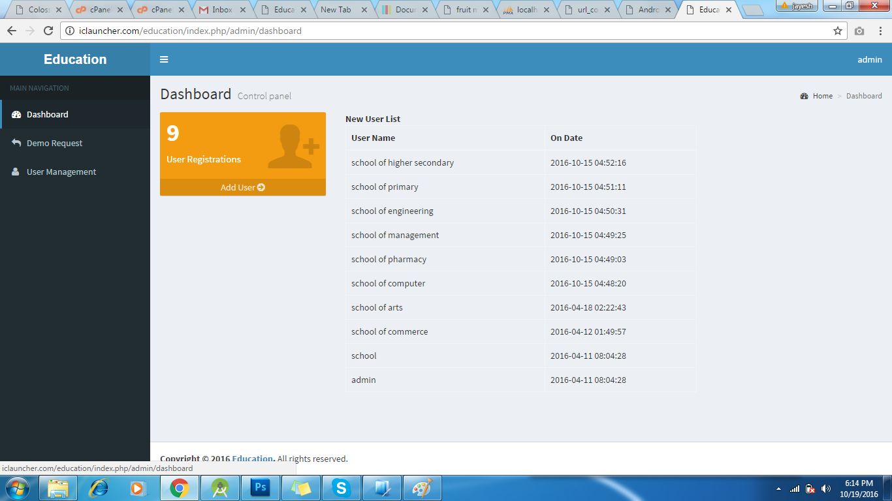Viewport: 892px width, 501px height.
Task: Click 'school of commerce' user name
Action: coord(389,331)
